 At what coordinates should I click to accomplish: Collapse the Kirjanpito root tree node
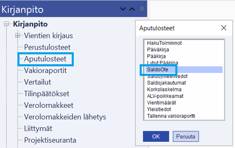(x=6, y=24)
